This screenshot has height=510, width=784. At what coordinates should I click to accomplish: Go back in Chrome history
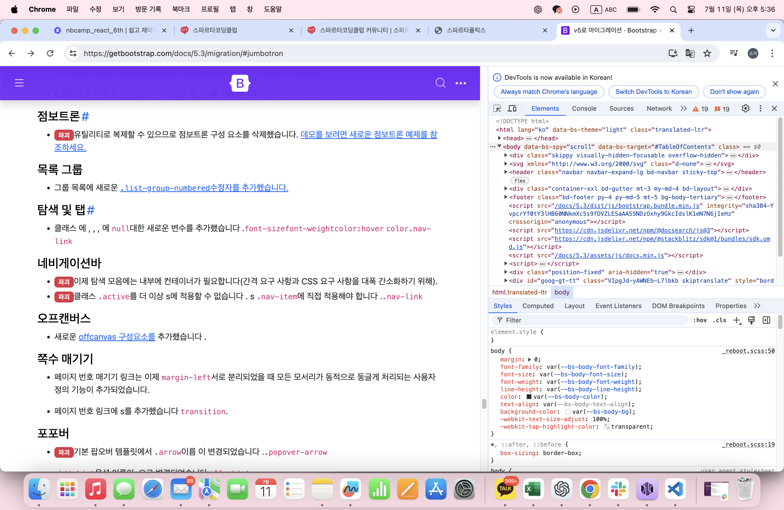pos(12,53)
